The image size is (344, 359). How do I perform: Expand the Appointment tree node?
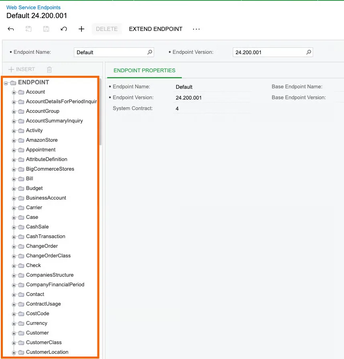pos(14,150)
